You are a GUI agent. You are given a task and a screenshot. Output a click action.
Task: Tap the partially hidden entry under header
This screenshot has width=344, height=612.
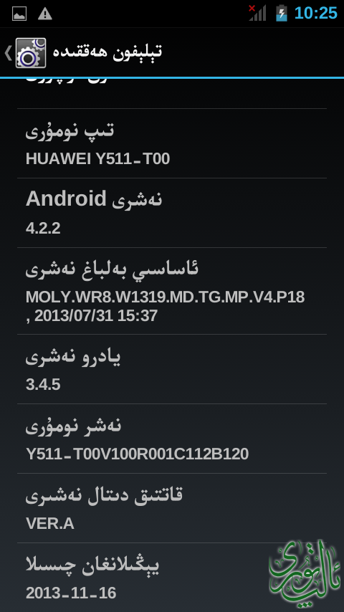(172, 94)
